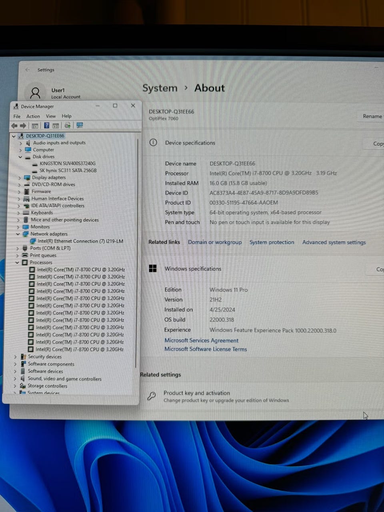384x512 pixels.
Task: Select Intel Ethernet Connection I219-LM adapter
Action: 80,241
